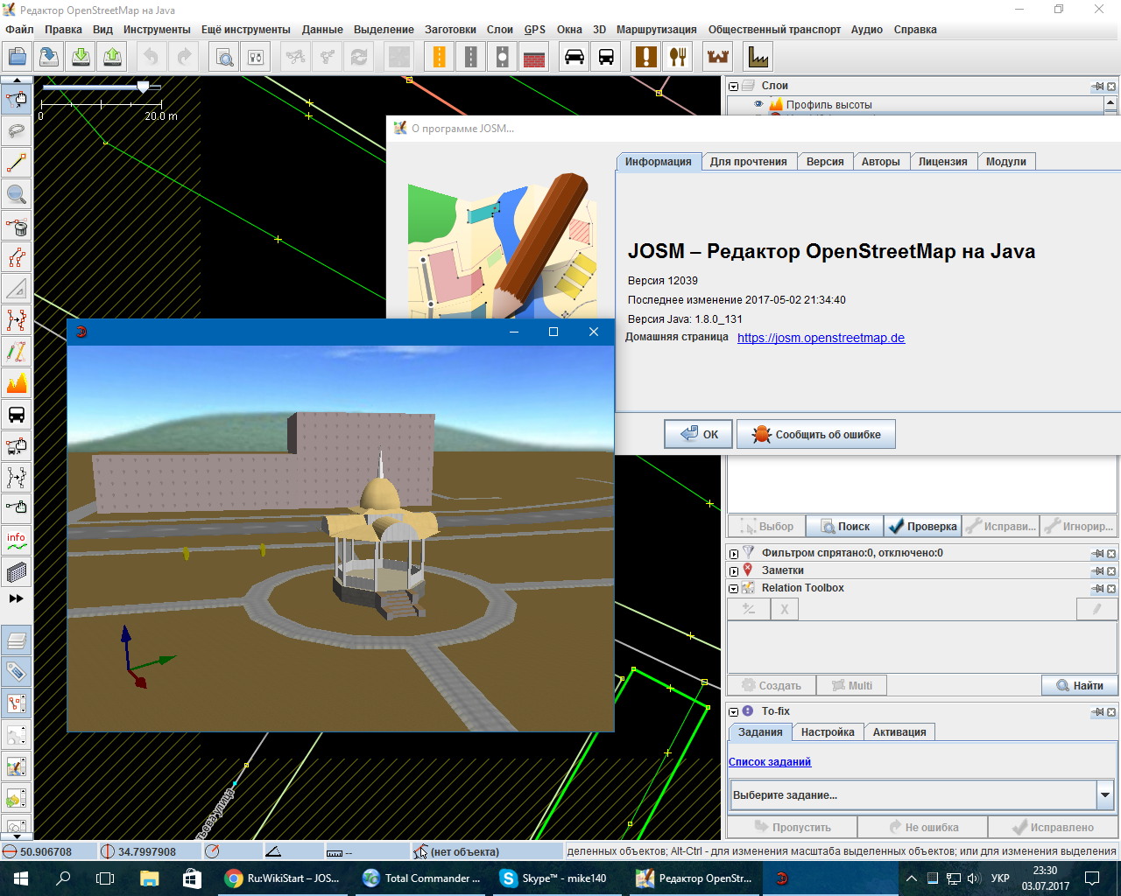Screen dimensions: 1121x896
Task: Expand the Заметки panel
Action: 734,571
